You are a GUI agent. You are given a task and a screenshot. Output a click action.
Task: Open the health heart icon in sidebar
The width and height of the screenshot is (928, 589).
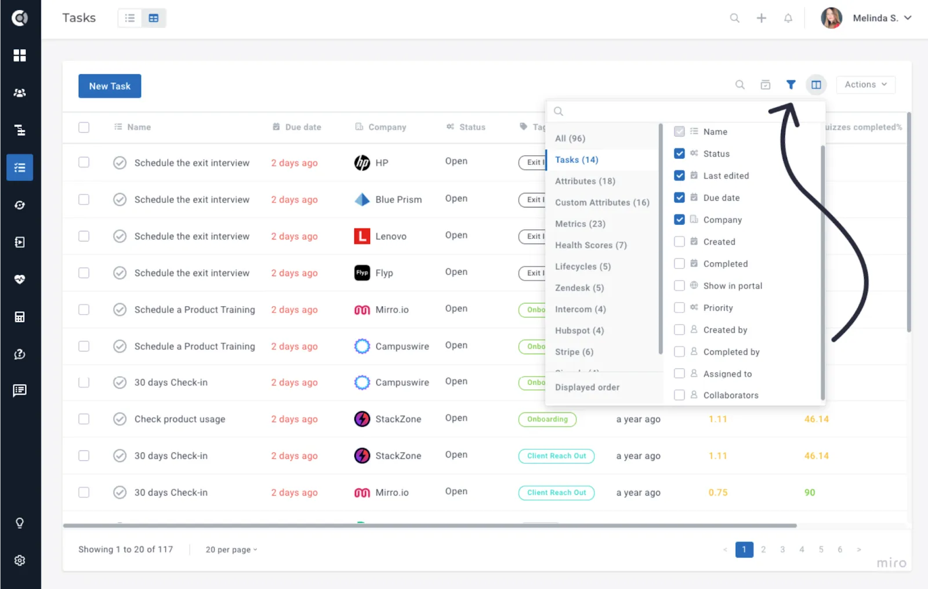click(20, 279)
